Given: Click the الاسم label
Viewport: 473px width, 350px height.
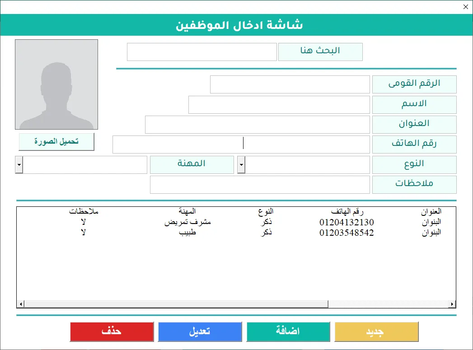Looking at the screenshot, I should [x=414, y=105].
